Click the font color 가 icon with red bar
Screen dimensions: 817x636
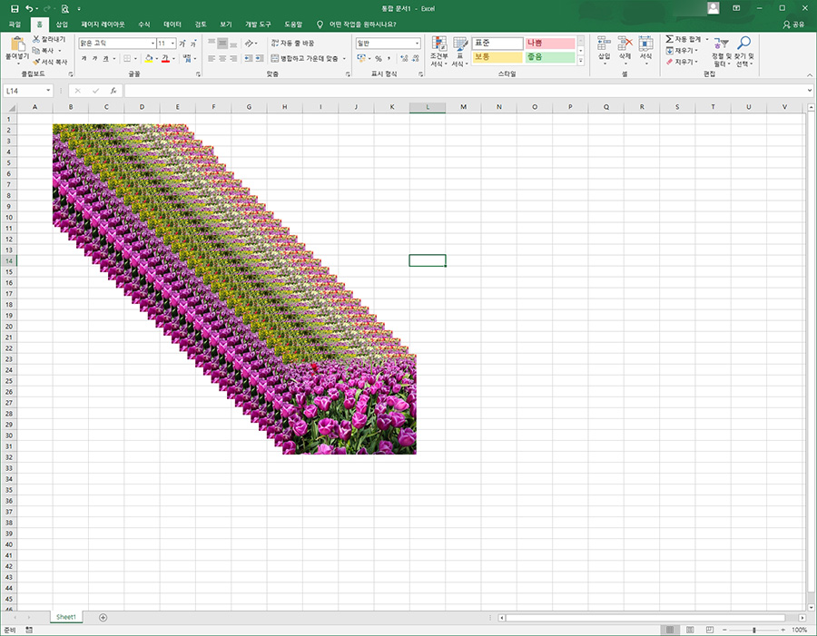point(165,58)
